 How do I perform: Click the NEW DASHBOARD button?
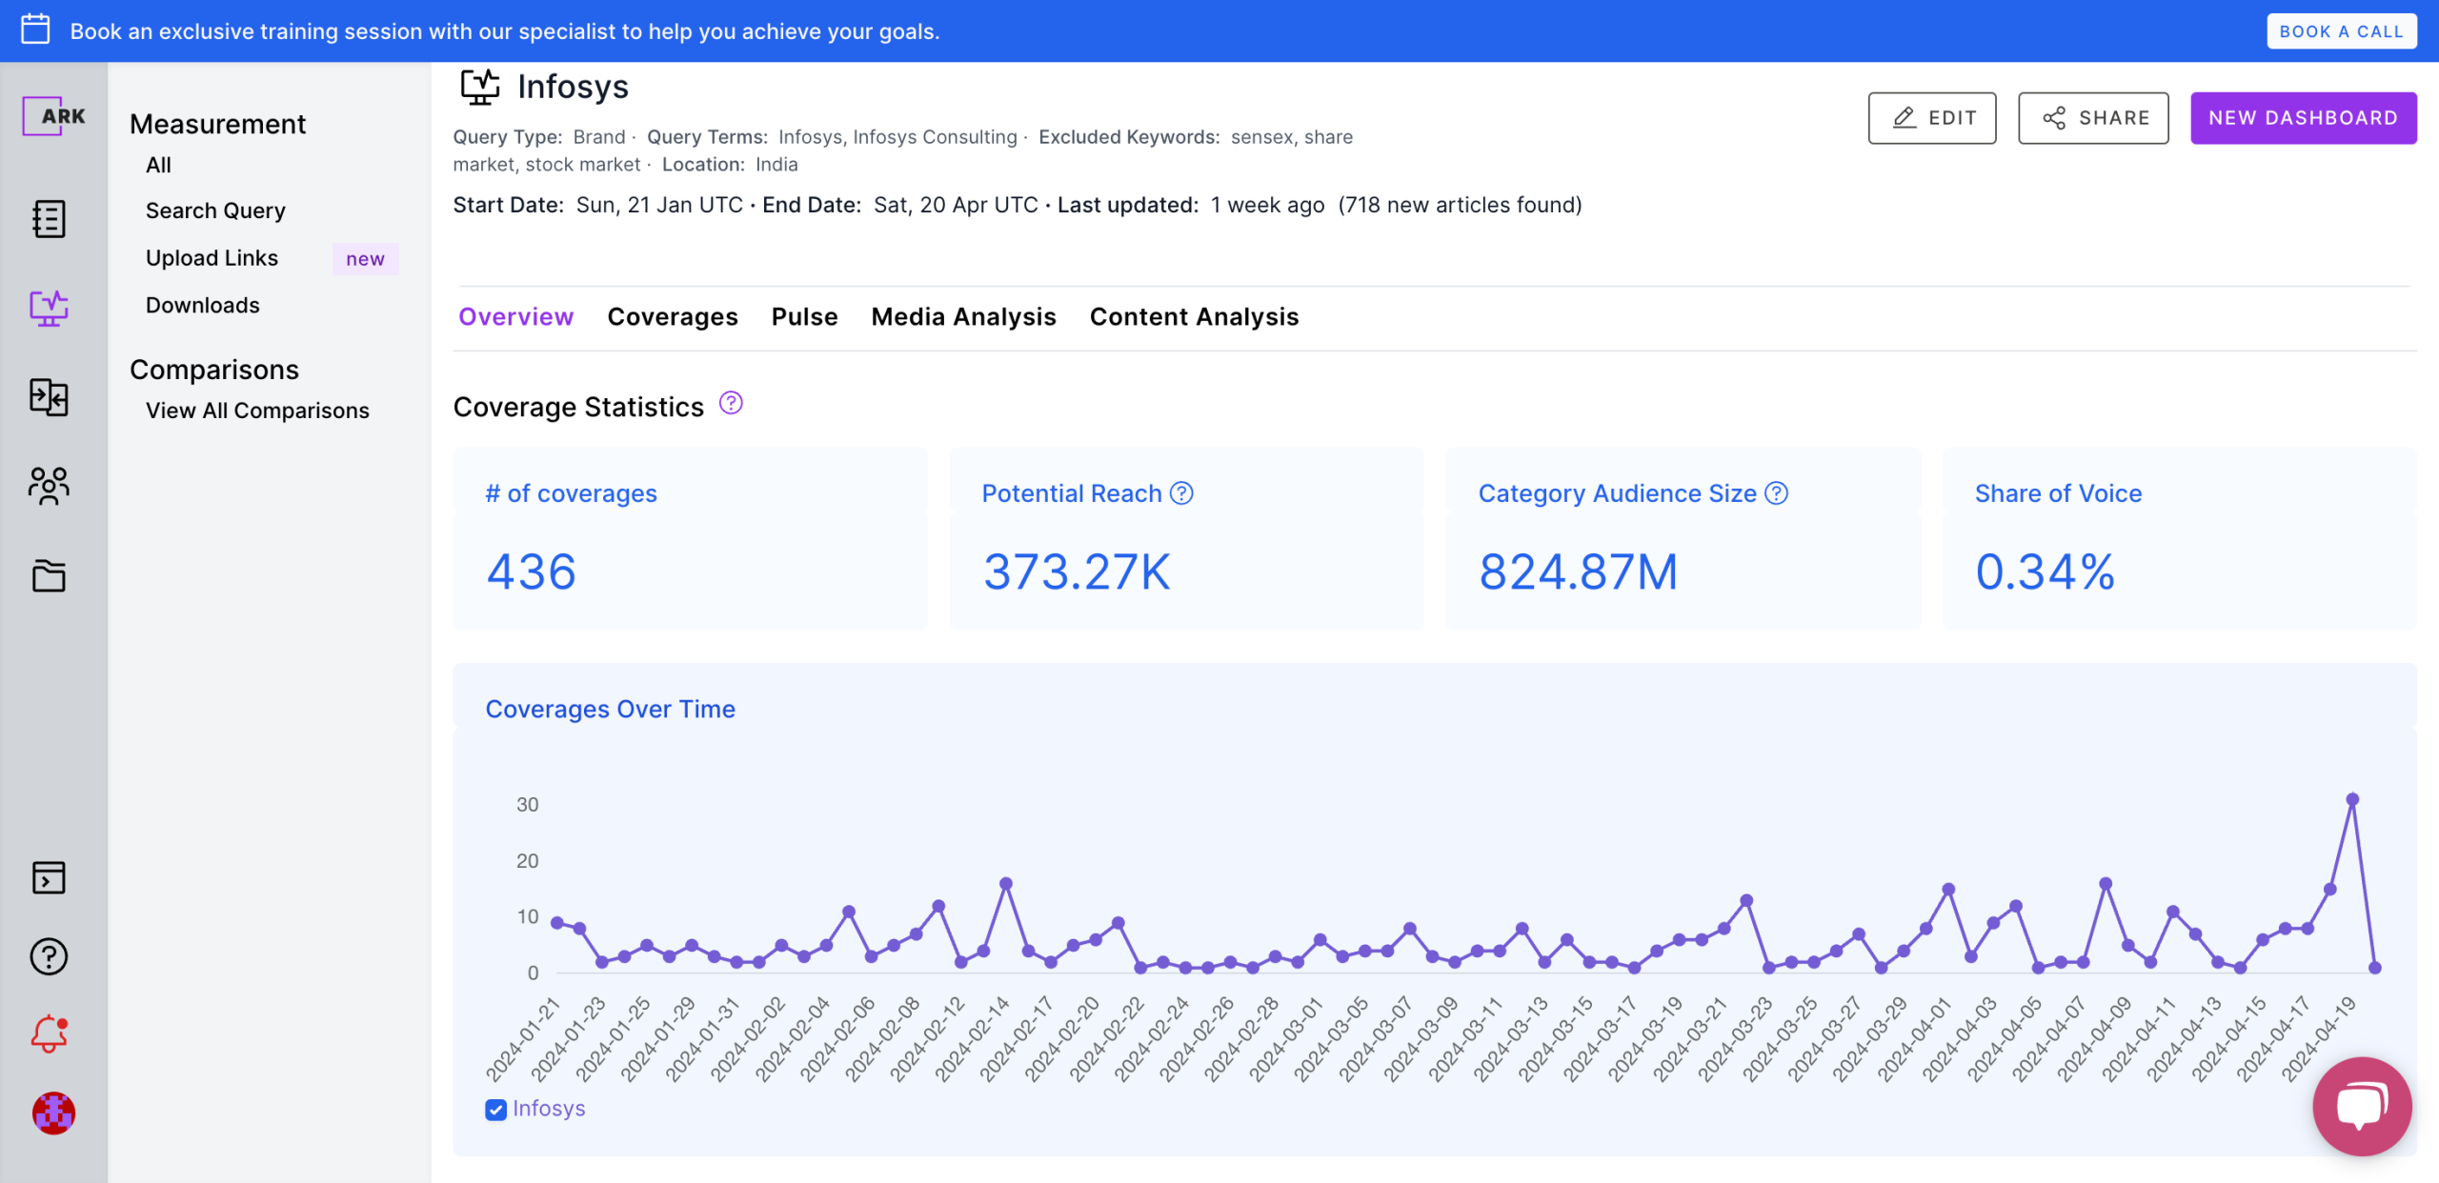point(2304,118)
